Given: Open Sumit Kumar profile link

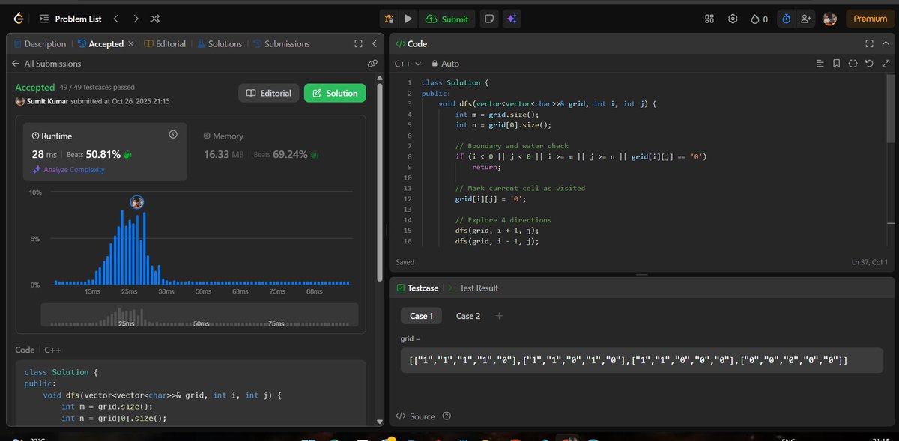Looking at the screenshot, I should [46, 100].
